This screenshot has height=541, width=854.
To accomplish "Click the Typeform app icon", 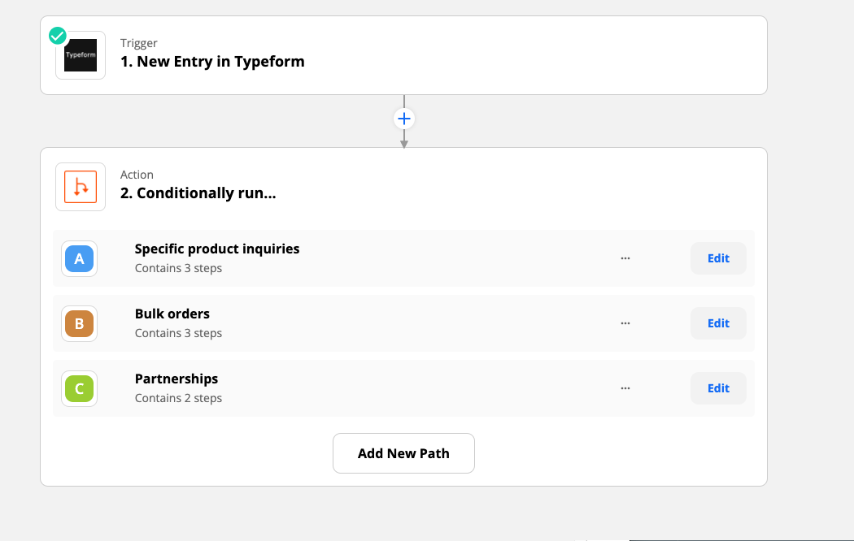I will point(81,55).
